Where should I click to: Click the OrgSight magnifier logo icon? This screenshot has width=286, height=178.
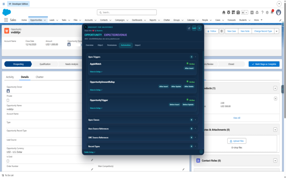(x=86, y=27)
